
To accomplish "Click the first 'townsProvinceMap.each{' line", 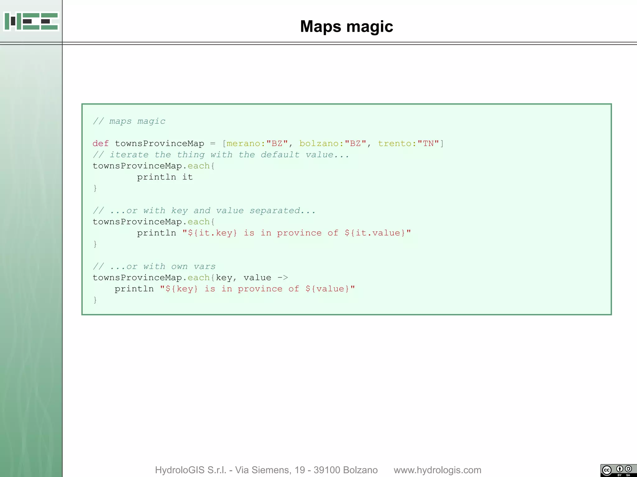I will pos(154,166).
